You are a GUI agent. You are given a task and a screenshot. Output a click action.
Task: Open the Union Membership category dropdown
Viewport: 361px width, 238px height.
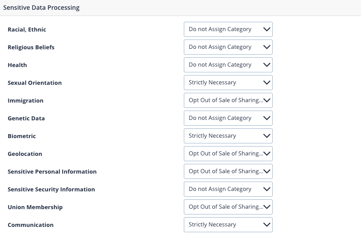pyautogui.click(x=228, y=207)
